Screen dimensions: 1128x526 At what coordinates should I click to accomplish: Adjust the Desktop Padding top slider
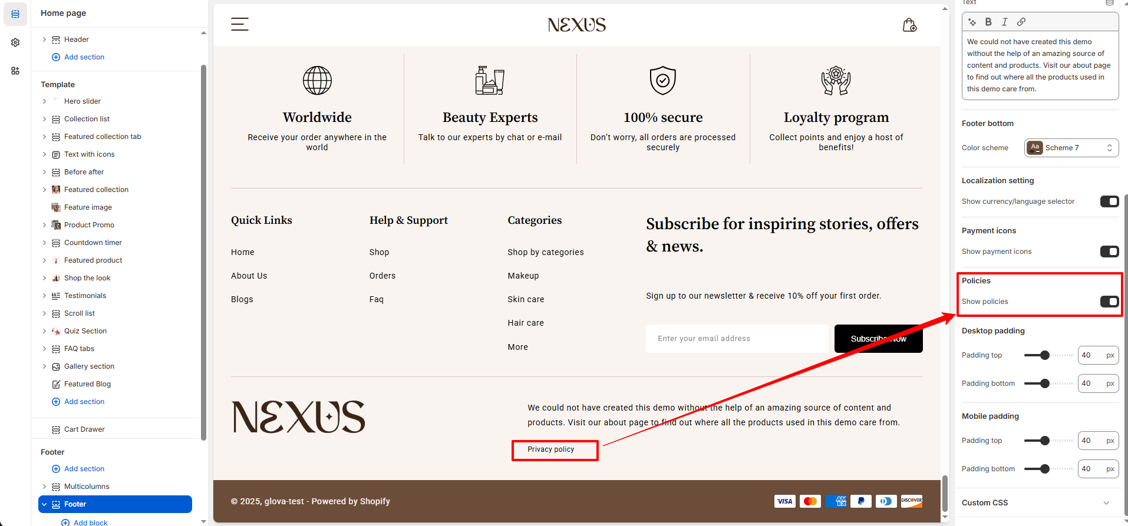point(1044,355)
